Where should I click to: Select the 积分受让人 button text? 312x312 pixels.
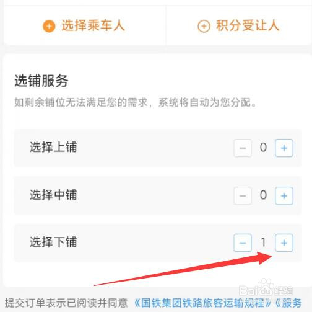(x=248, y=25)
